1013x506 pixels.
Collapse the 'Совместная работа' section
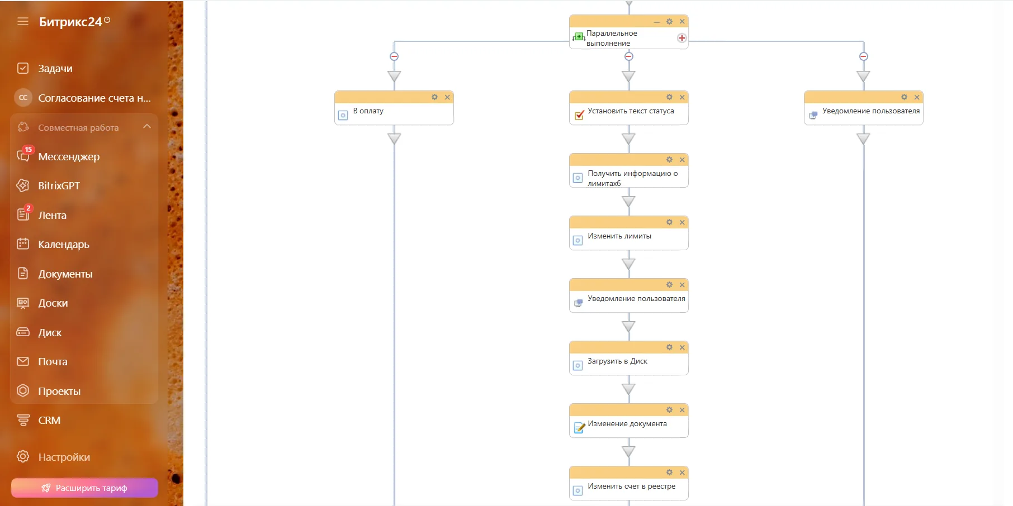click(x=147, y=127)
